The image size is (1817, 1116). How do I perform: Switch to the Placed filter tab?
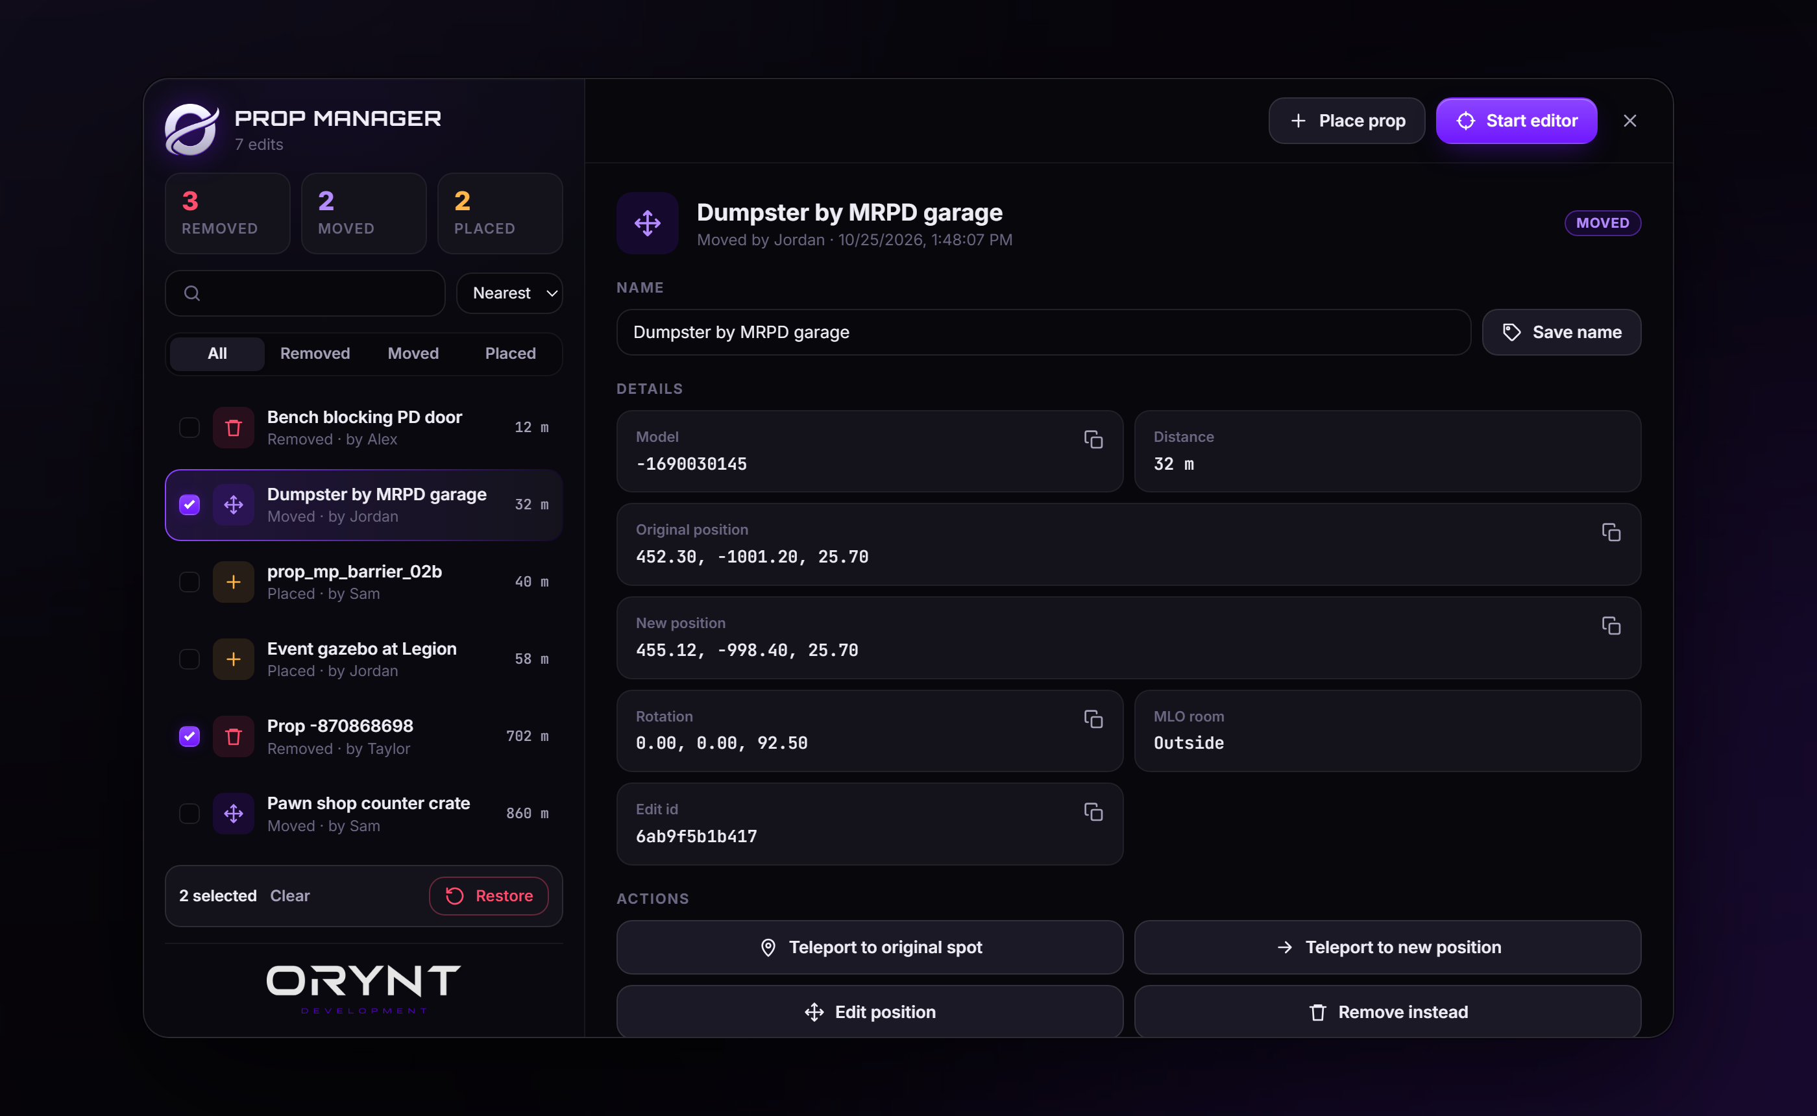(511, 354)
